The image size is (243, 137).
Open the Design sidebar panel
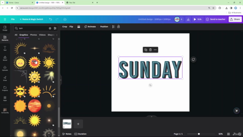click(x=5, y=28)
